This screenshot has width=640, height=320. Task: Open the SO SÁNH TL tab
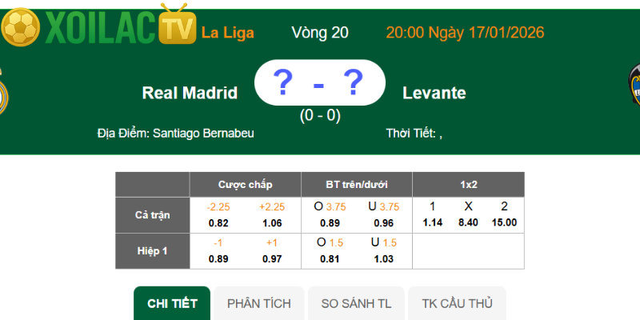click(x=357, y=304)
